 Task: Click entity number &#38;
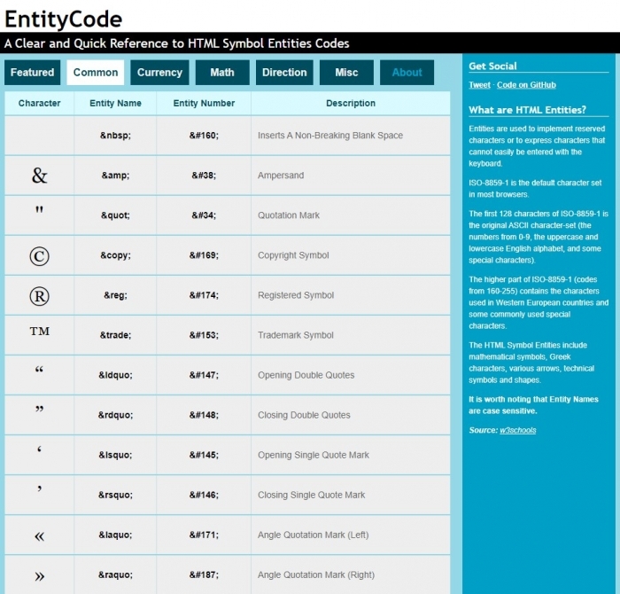(204, 176)
